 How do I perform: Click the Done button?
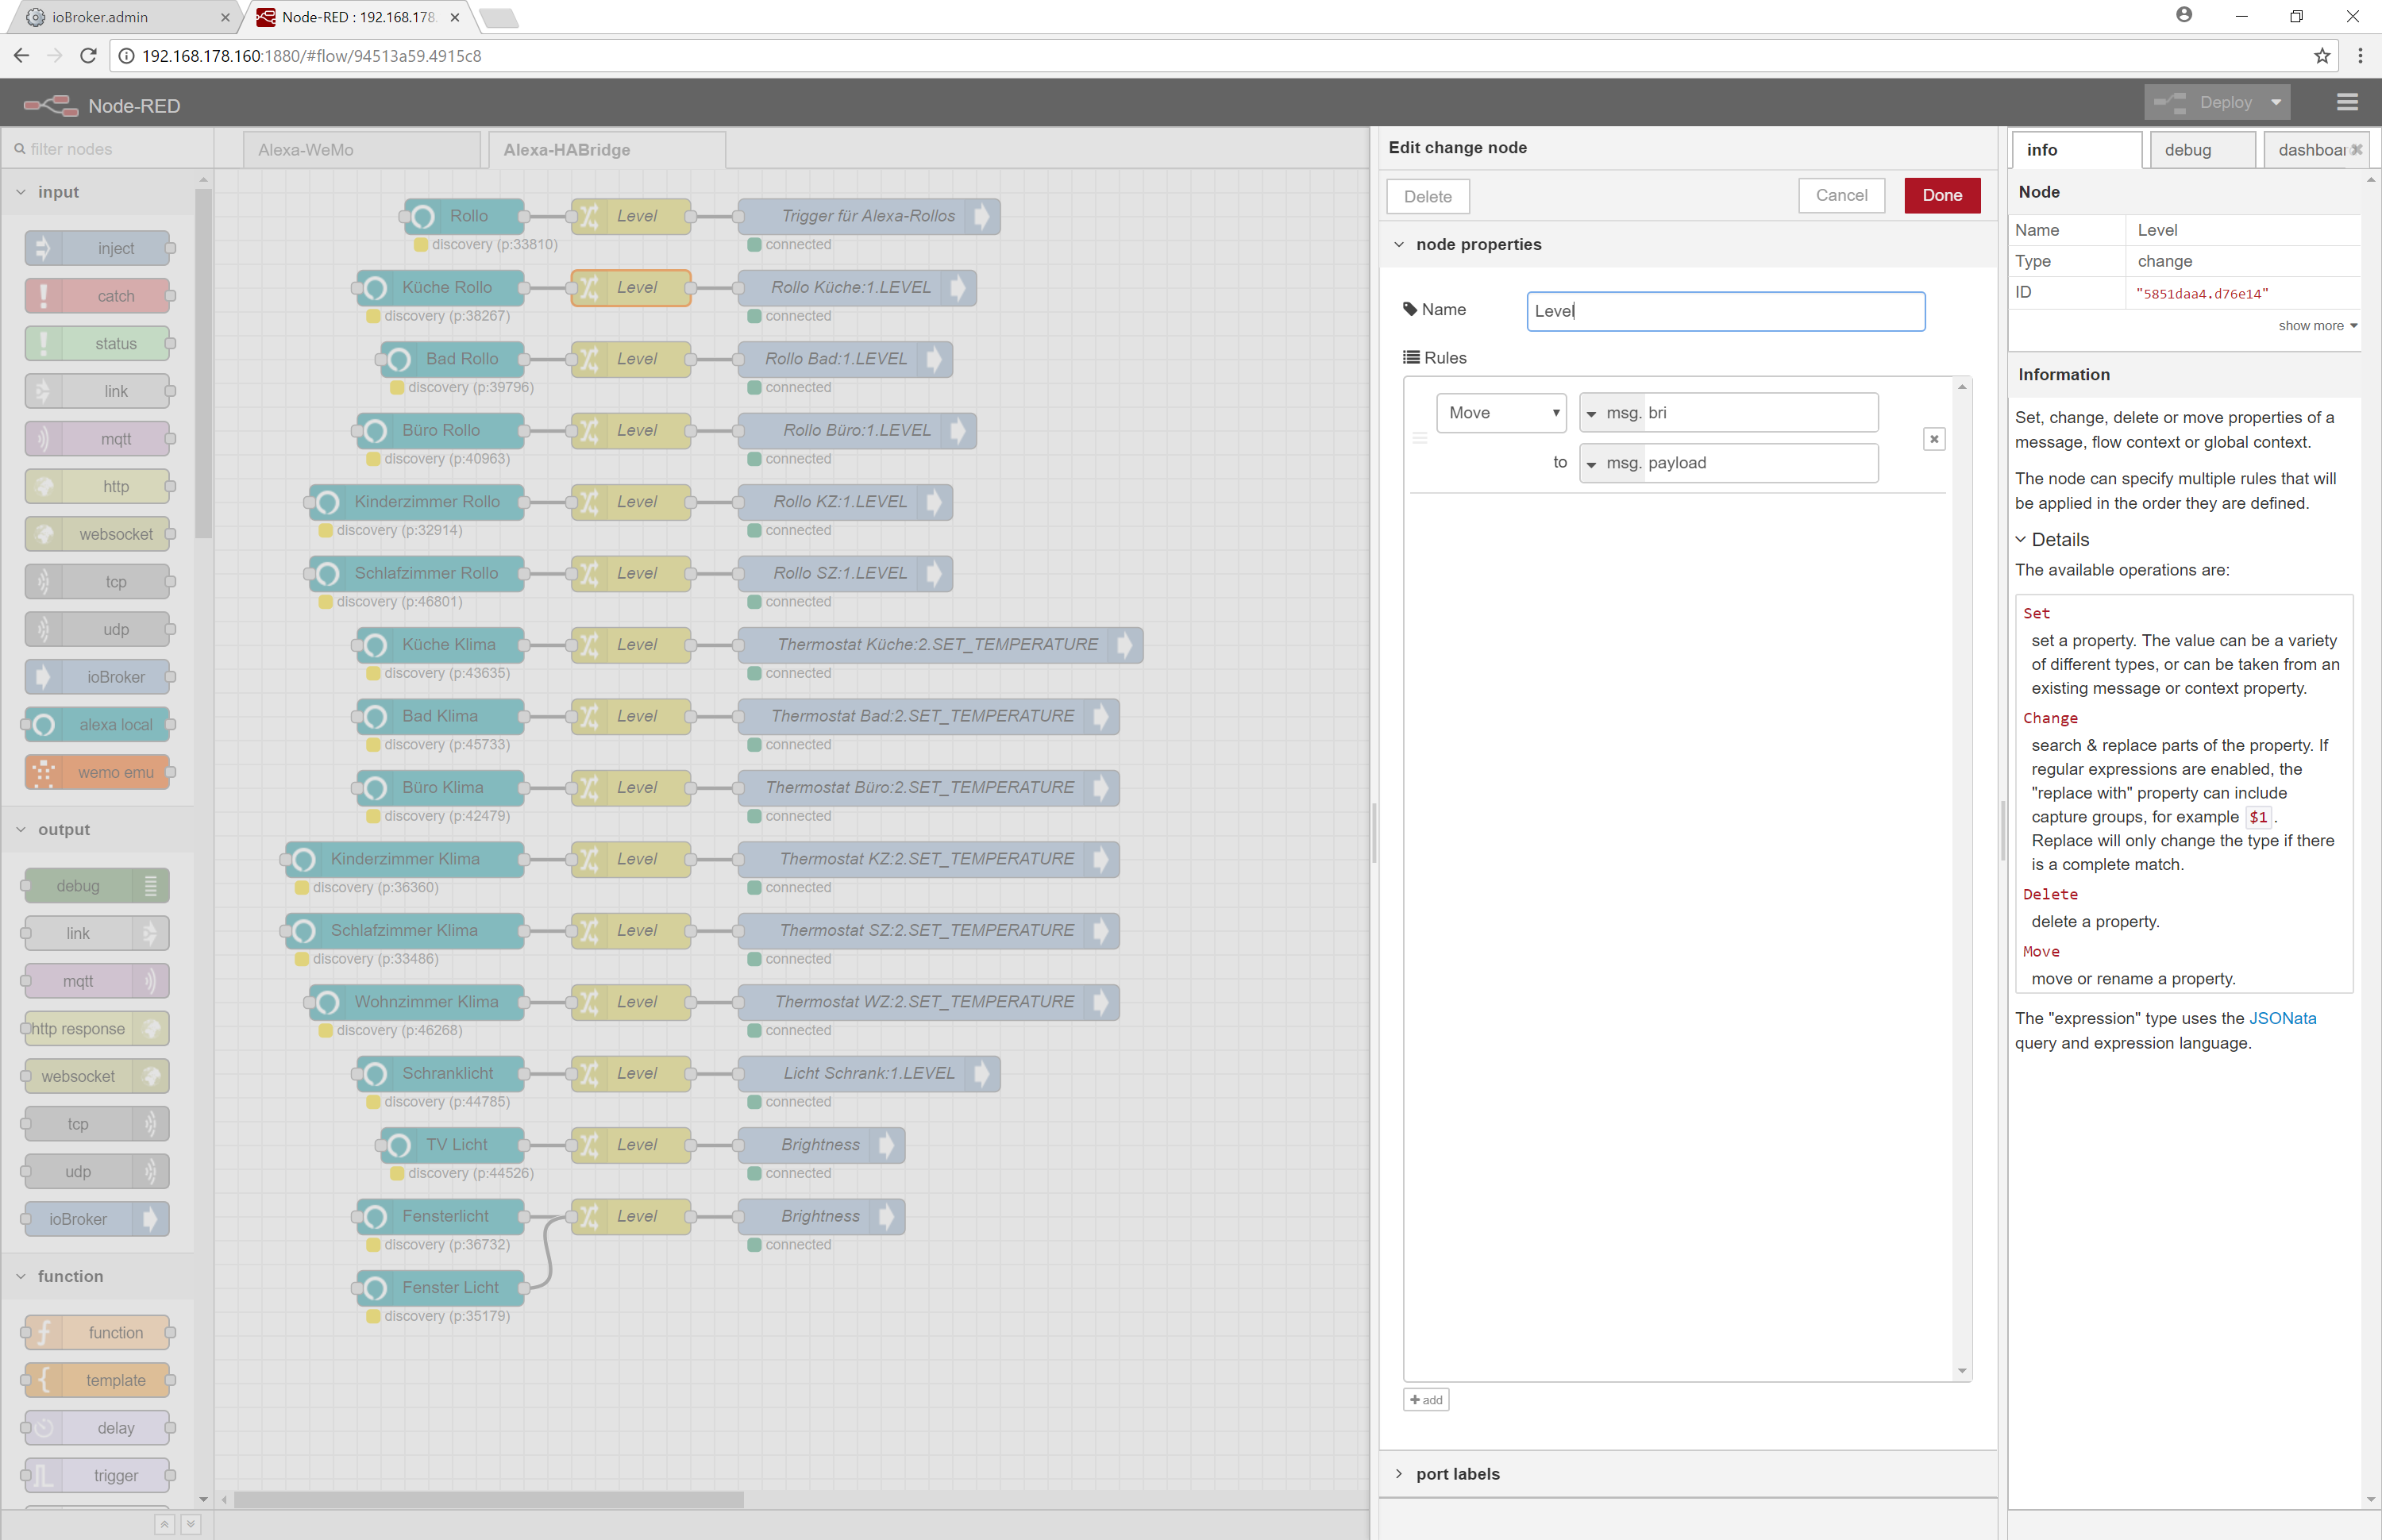(1942, 196)
